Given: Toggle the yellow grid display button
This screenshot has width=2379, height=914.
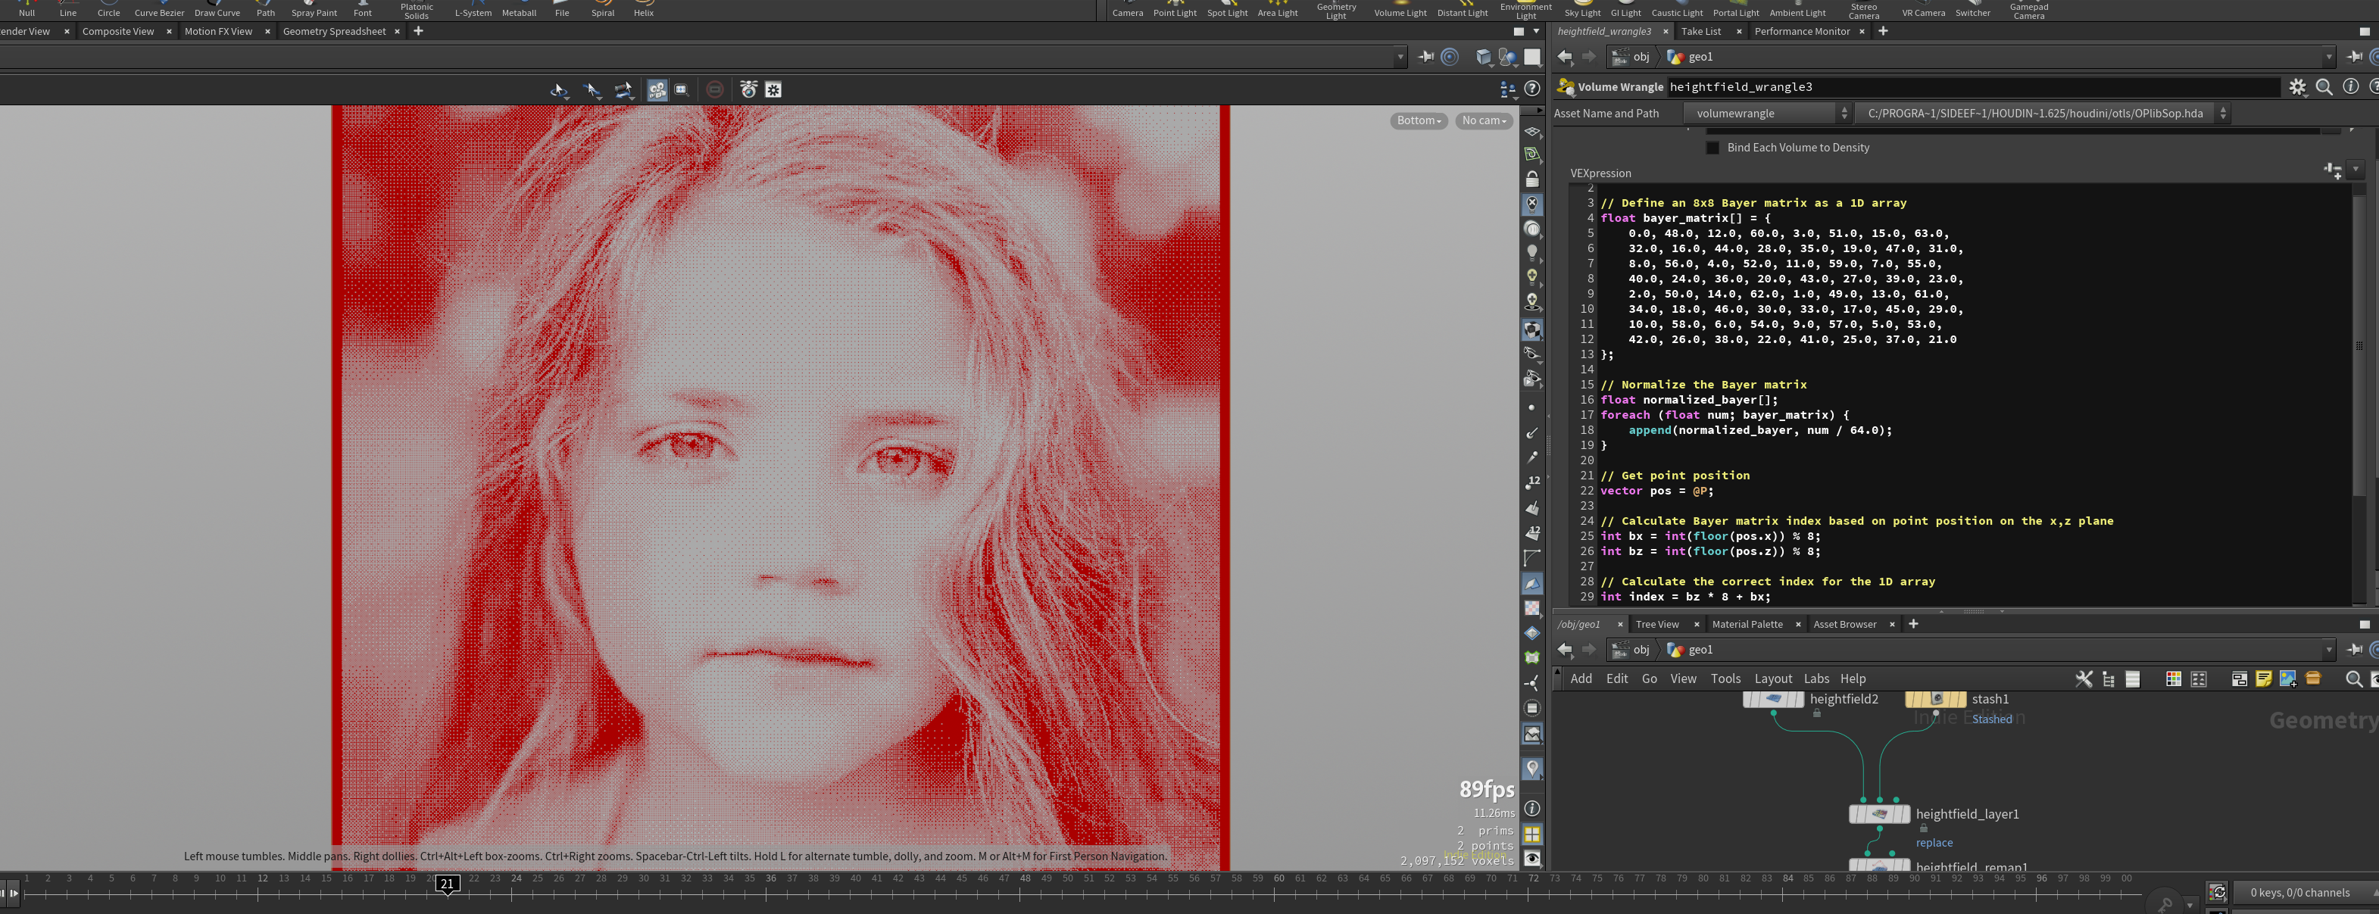Looking at the screenshot, I should point(1532,834).
